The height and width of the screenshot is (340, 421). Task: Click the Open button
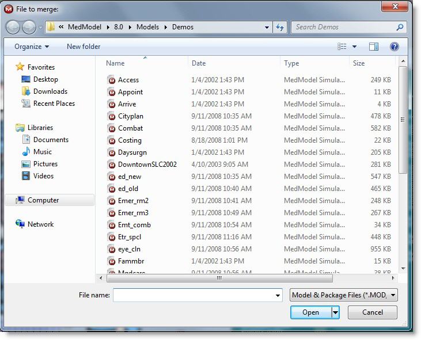[311, 312]
